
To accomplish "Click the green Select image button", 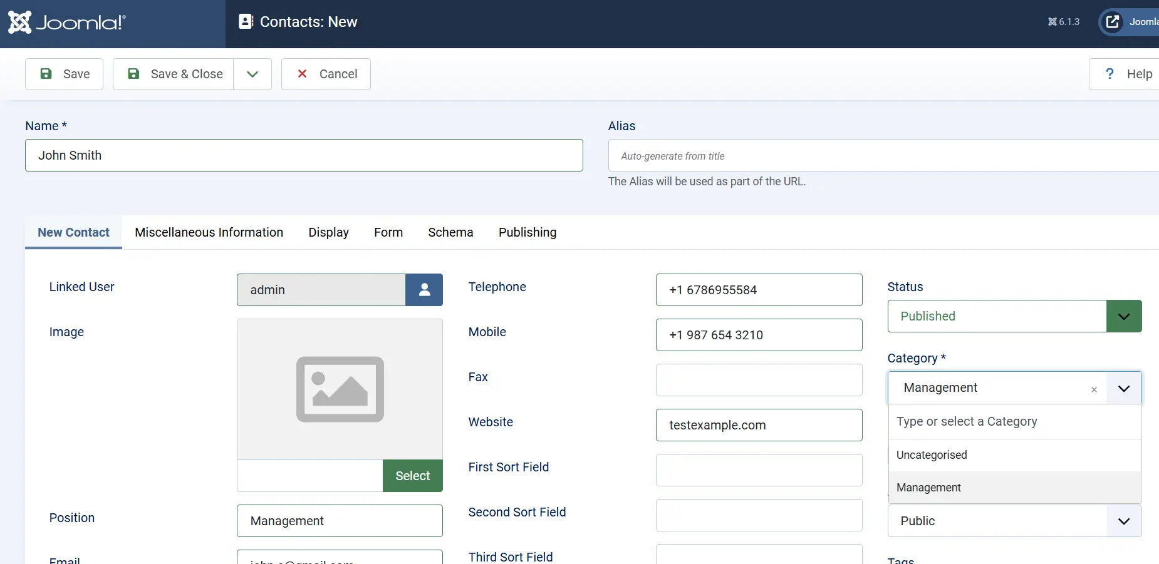I will click(413, 476).
